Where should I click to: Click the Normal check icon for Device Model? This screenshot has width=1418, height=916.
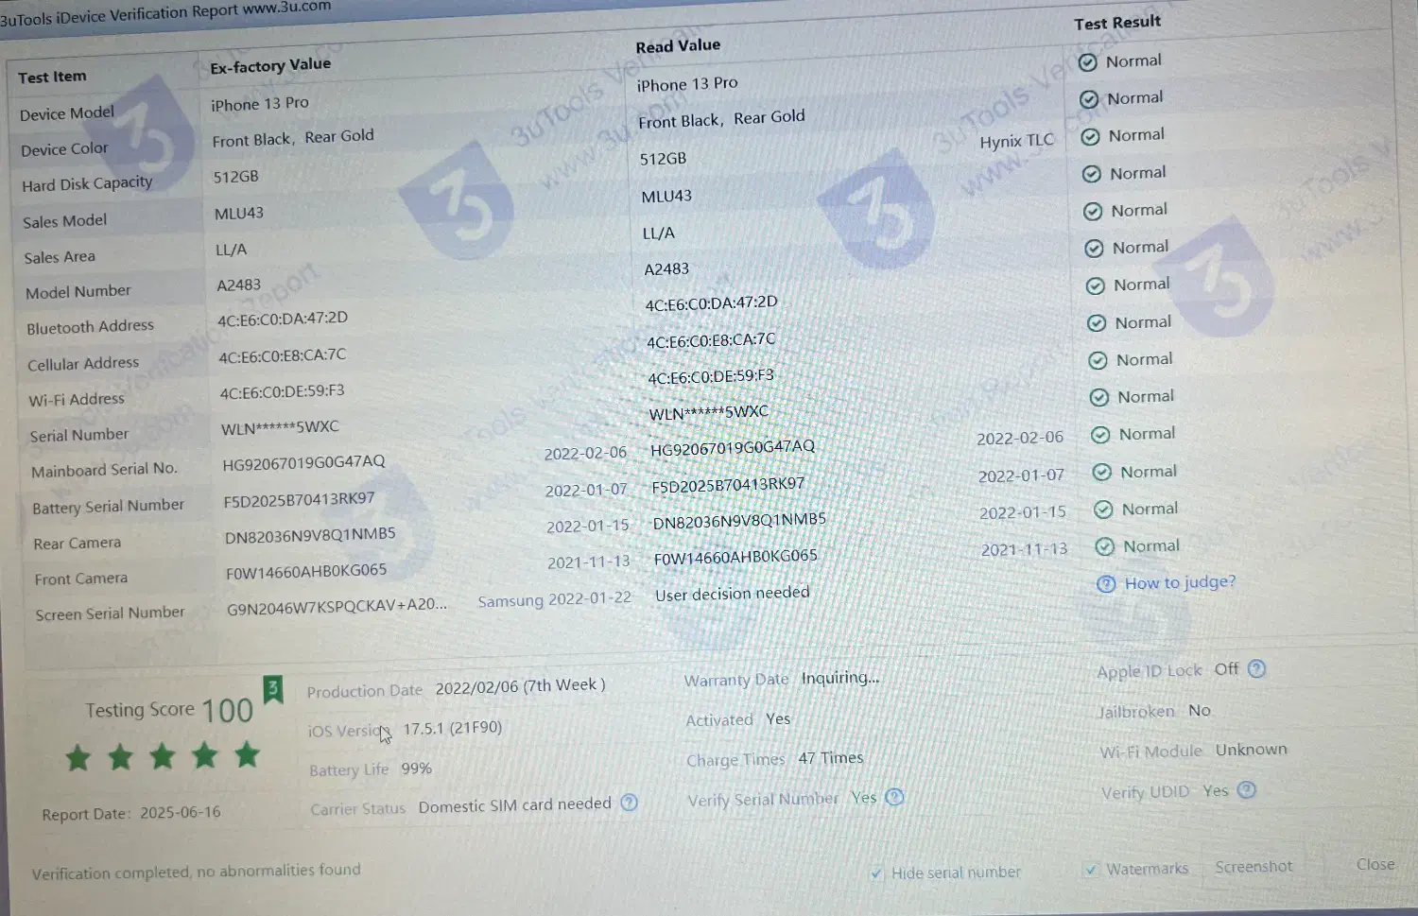1088,62
